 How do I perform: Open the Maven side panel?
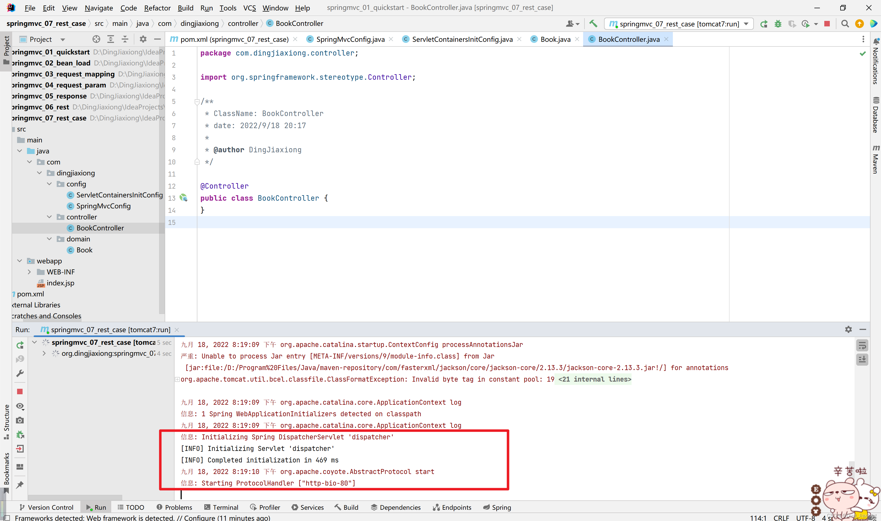[875, 159]
